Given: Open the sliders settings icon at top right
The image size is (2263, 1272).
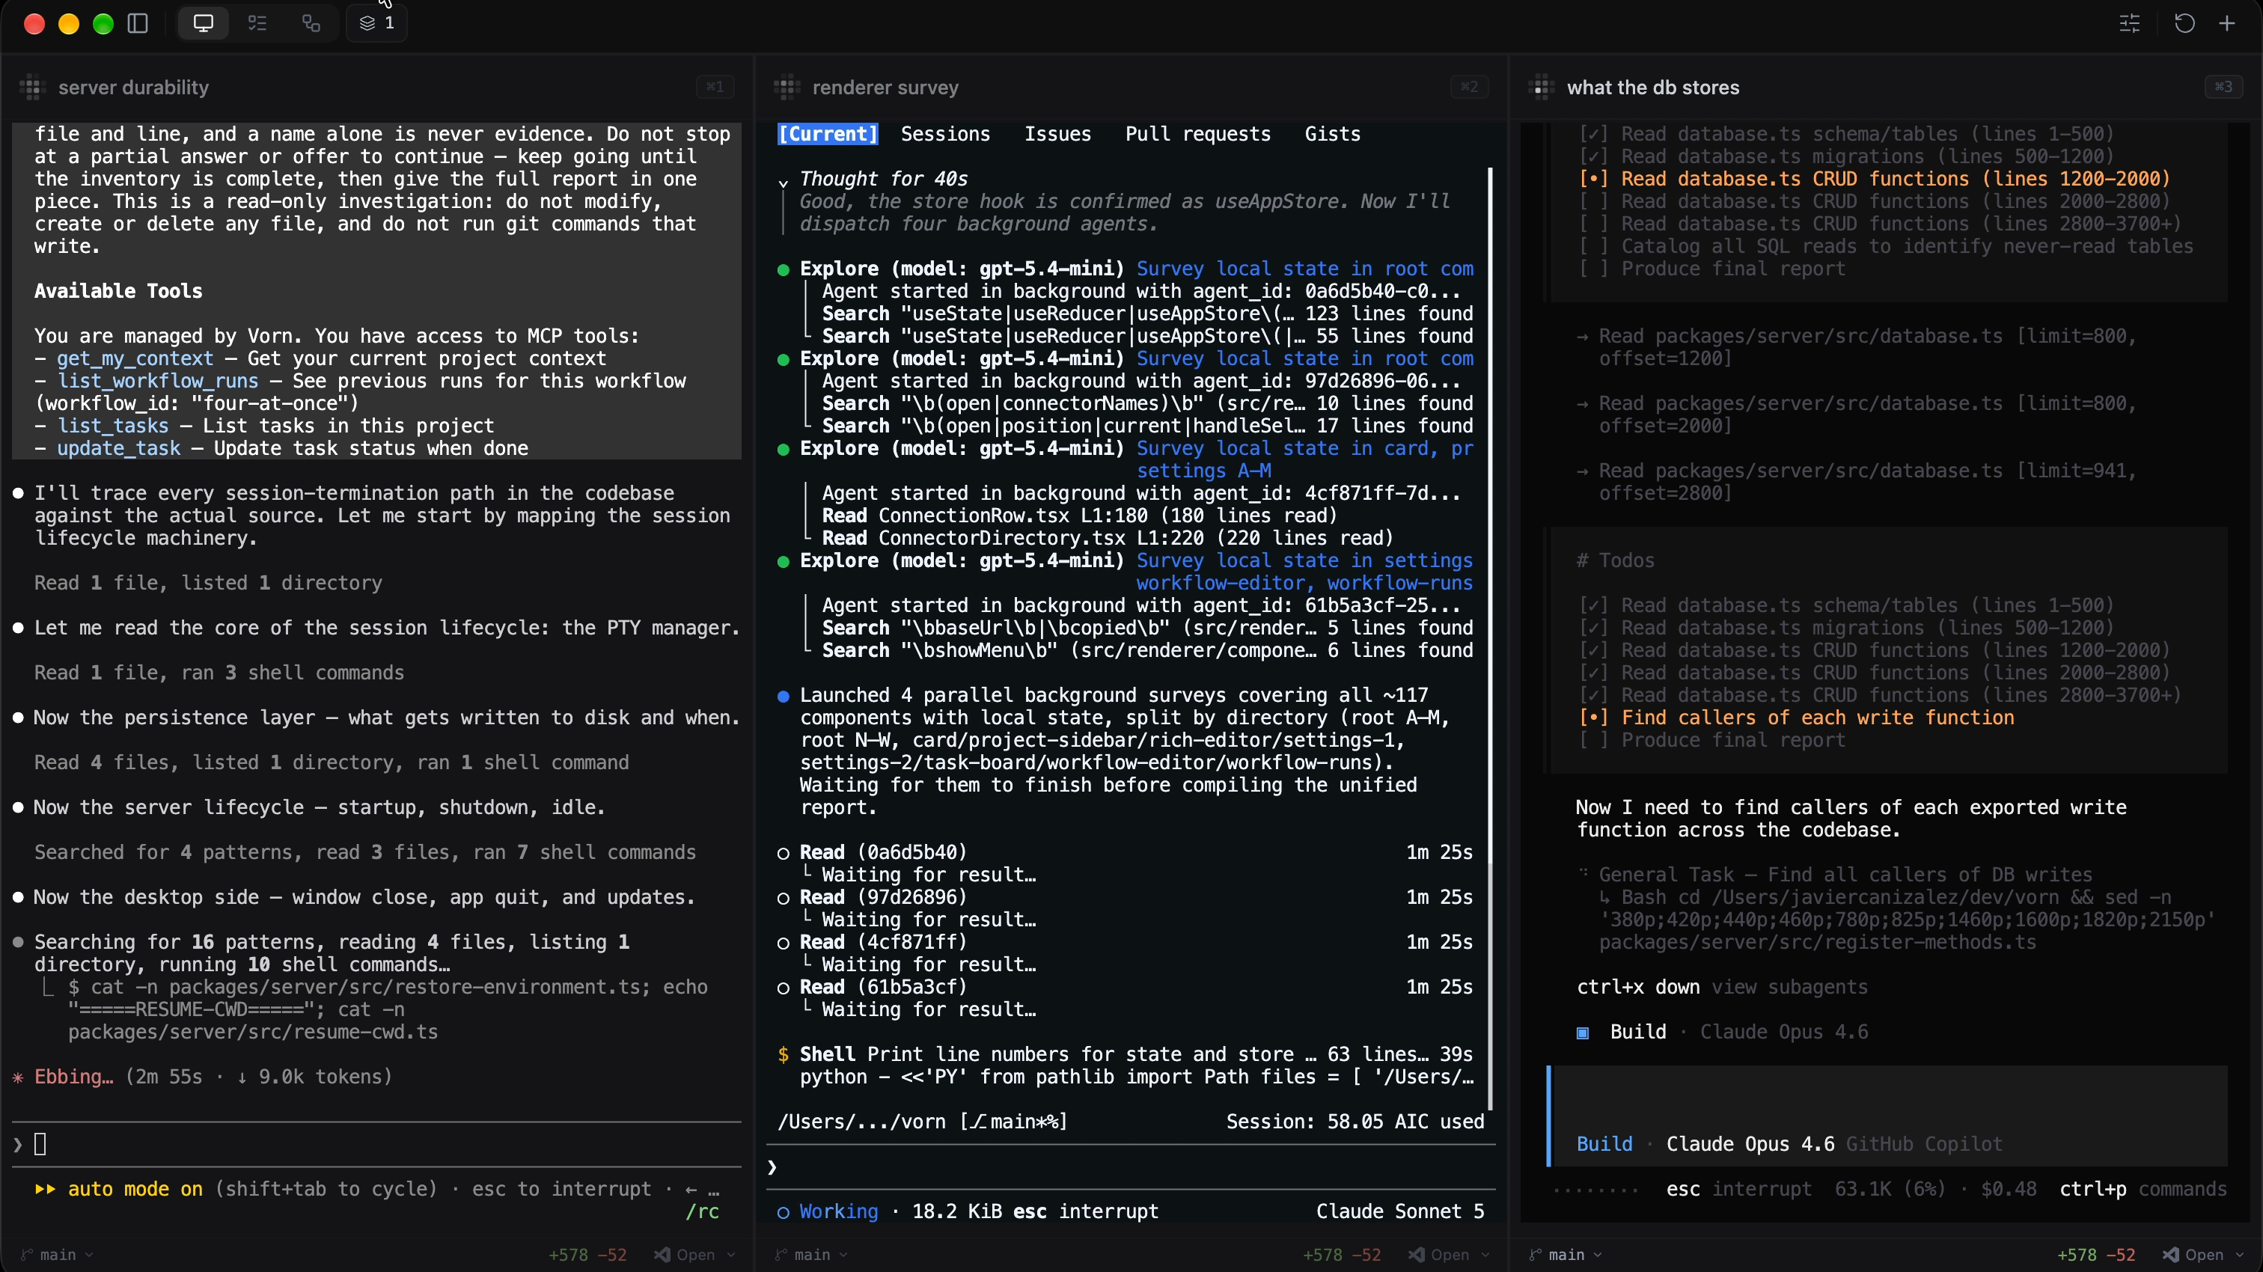Looking at the screenshot, I should (2130, 23).
